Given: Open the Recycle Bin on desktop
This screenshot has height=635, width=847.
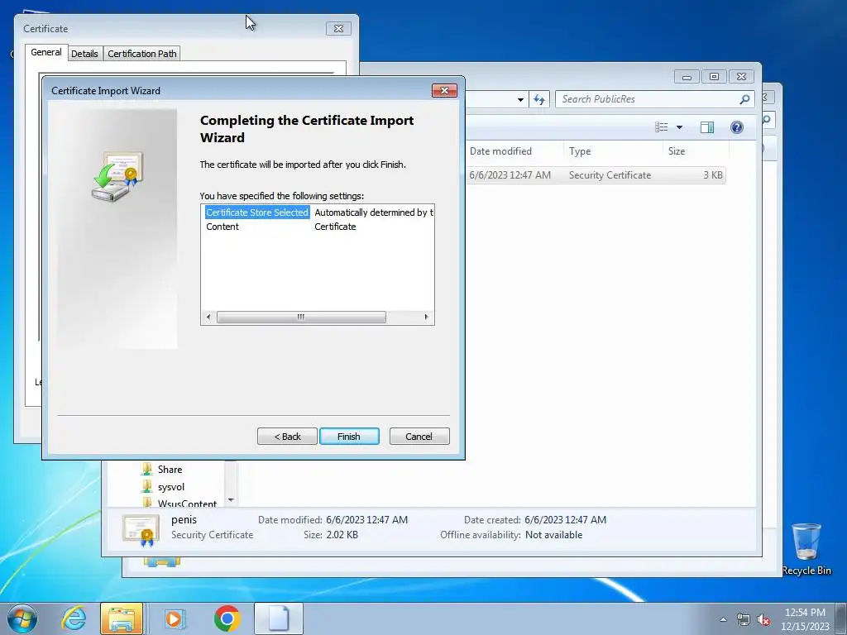Looking at the screenshot, I should 806,549.
